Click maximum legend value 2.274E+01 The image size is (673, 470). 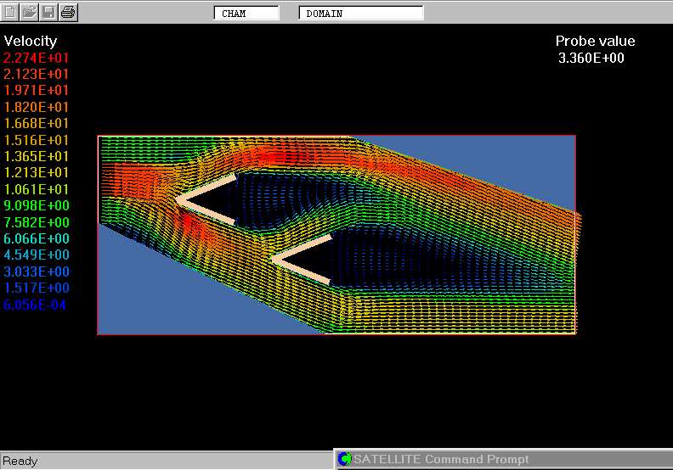coord(37,58)
